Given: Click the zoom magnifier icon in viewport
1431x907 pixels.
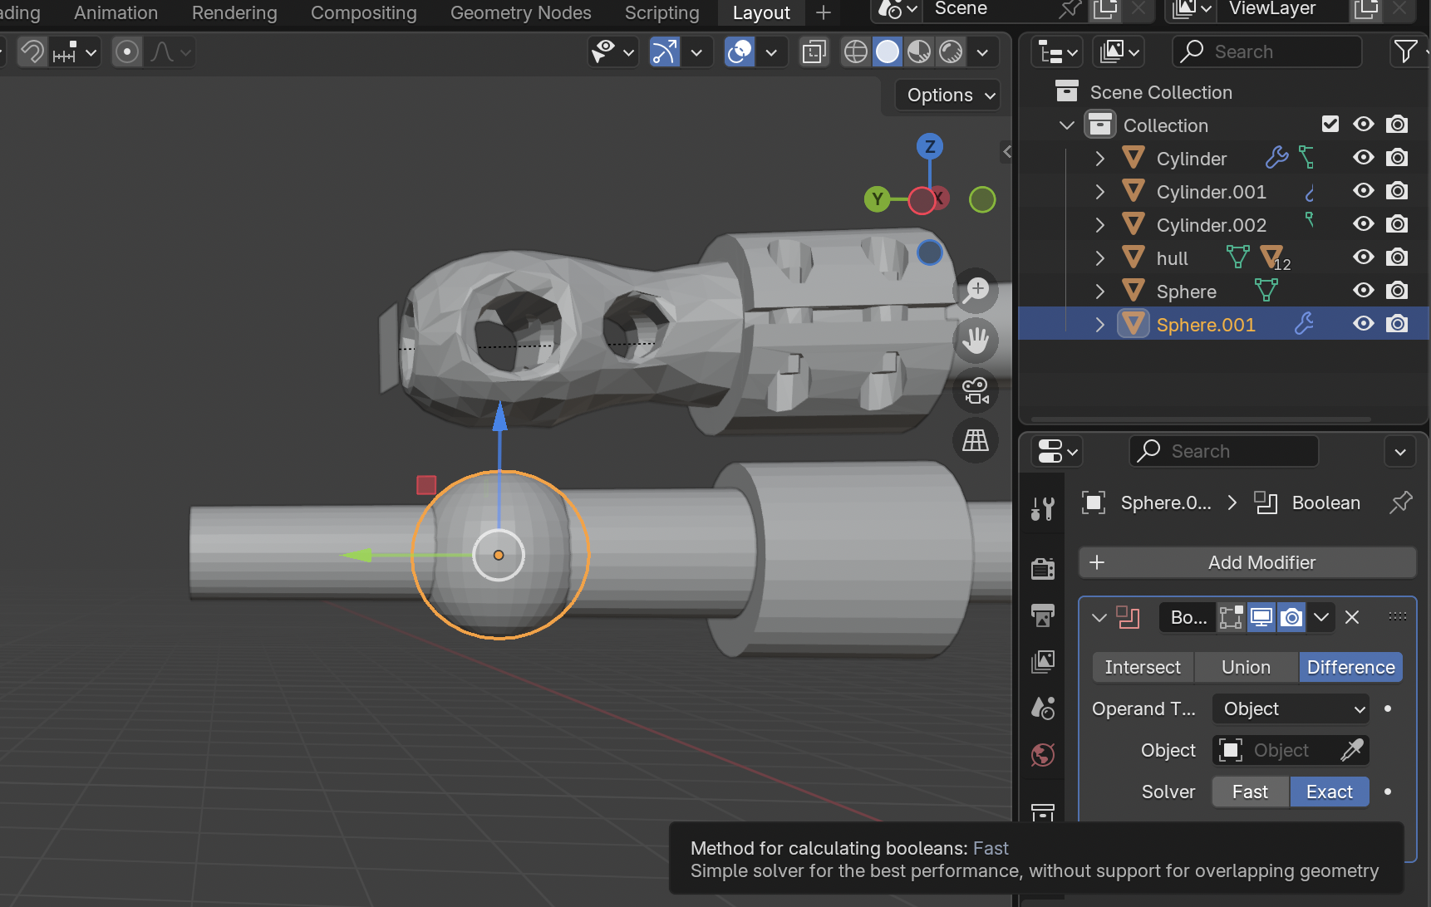Looking at the screenshot, I should [x=976, y=291].
